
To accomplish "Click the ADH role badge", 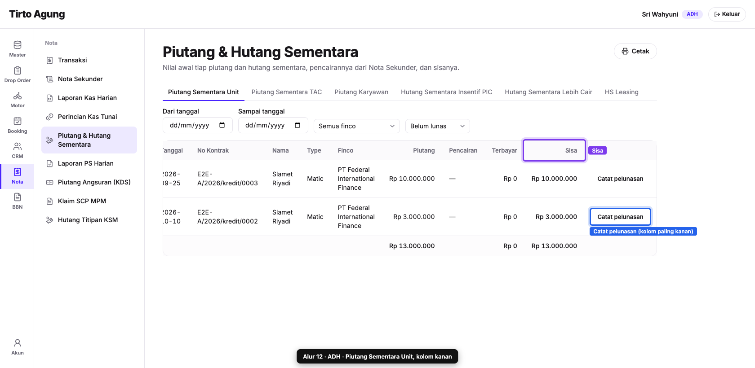I will pyautogui.click(x=692, y=14).
